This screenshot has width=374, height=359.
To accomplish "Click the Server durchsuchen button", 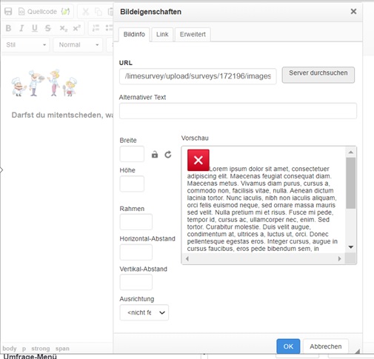I will (318, 75).
